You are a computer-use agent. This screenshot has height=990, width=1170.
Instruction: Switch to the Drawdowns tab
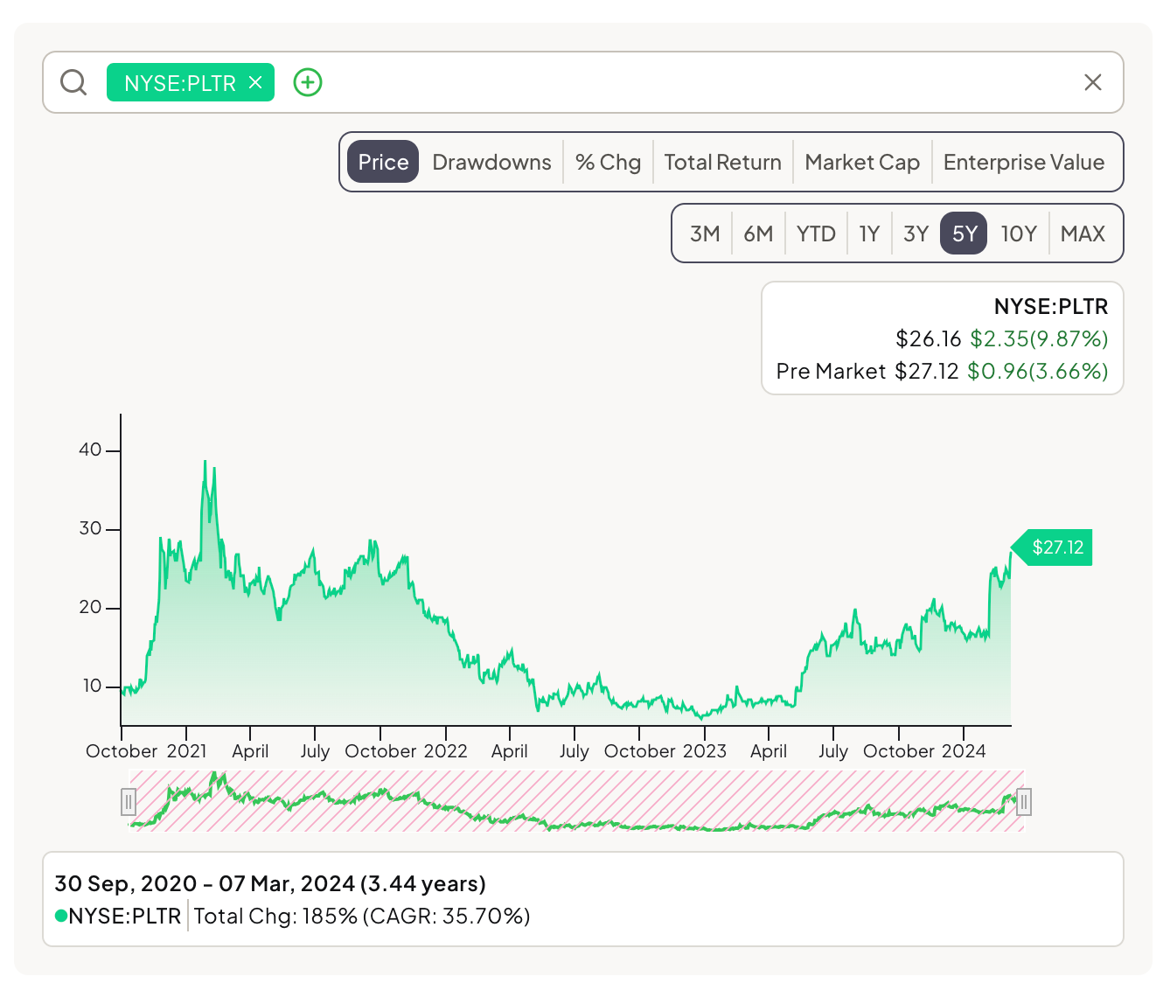coord(491,162)
